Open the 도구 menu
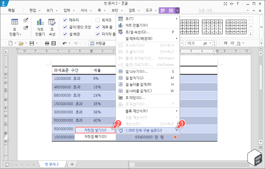The image size is (265, 169). click(x=149, y=11)
